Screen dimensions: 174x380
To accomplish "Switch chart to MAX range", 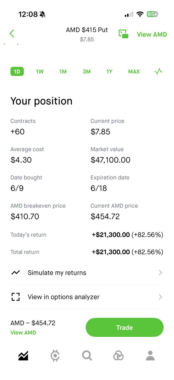I will point(134,72).
